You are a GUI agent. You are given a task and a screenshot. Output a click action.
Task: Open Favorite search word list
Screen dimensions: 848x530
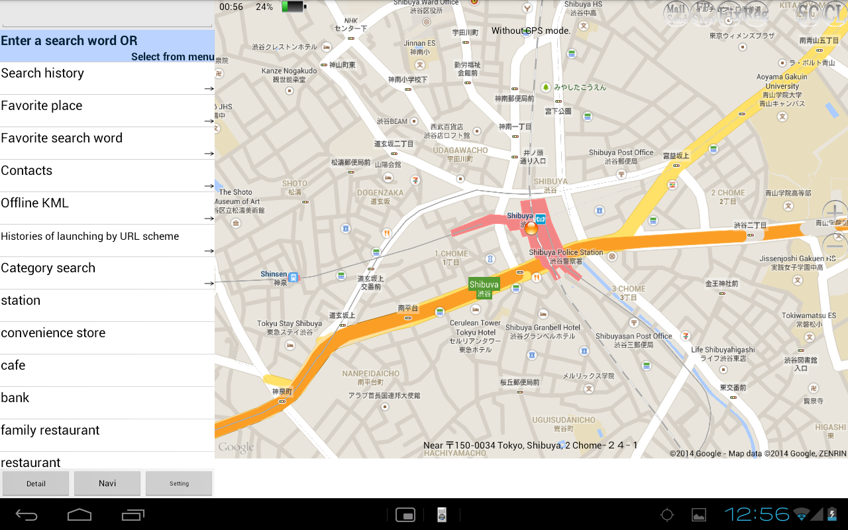pos(107,143)
